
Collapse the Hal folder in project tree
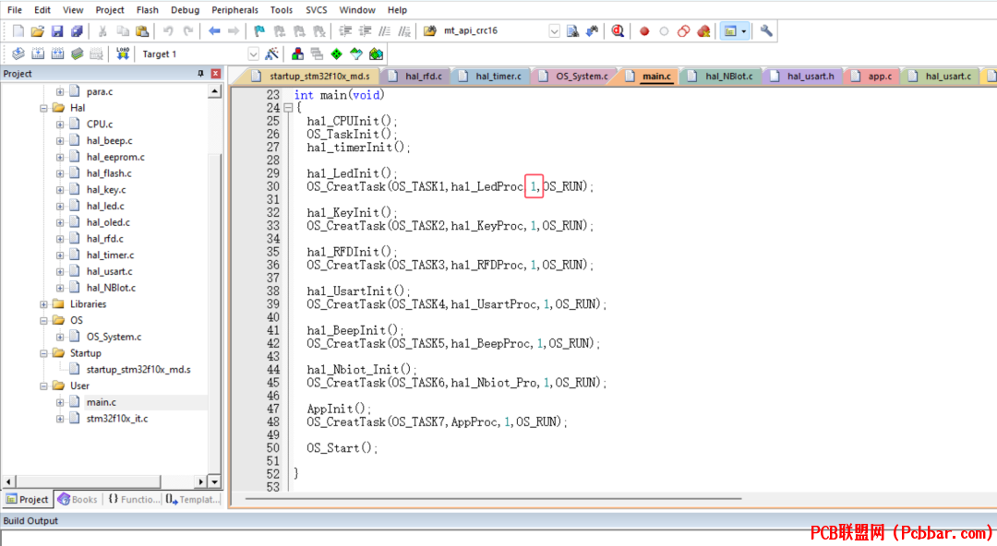coord(44,108)
